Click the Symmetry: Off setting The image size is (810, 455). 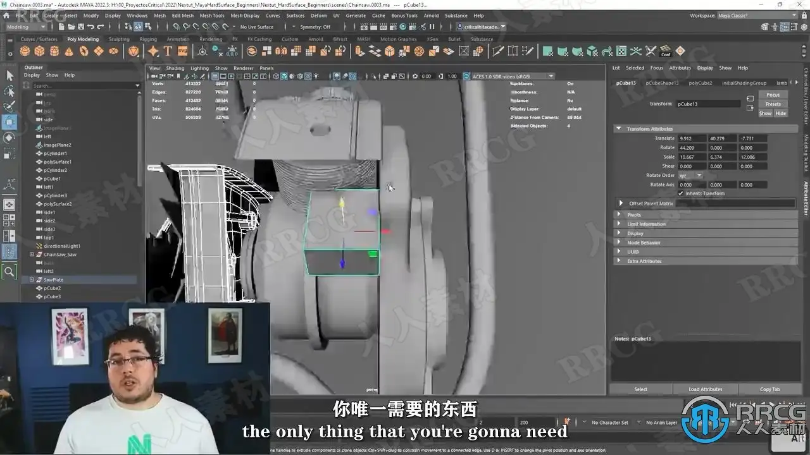(315, 27)
